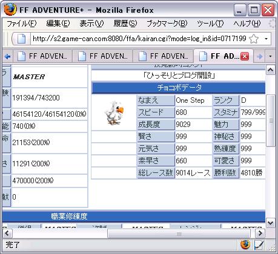This screenshot has width=278, height=254.
Task: Click the URL address field
Action: pyautogui.click(x=139, y=39)
